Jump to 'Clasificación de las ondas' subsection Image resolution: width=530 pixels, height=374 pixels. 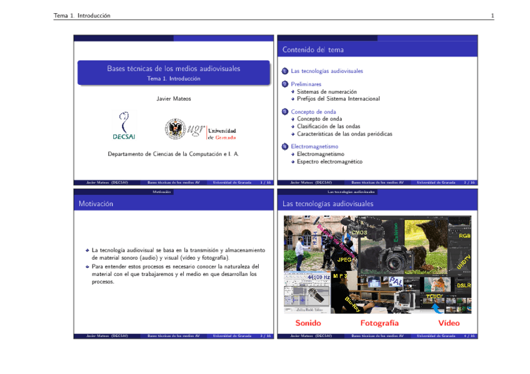pyautogui.click(x=328, y=126)
